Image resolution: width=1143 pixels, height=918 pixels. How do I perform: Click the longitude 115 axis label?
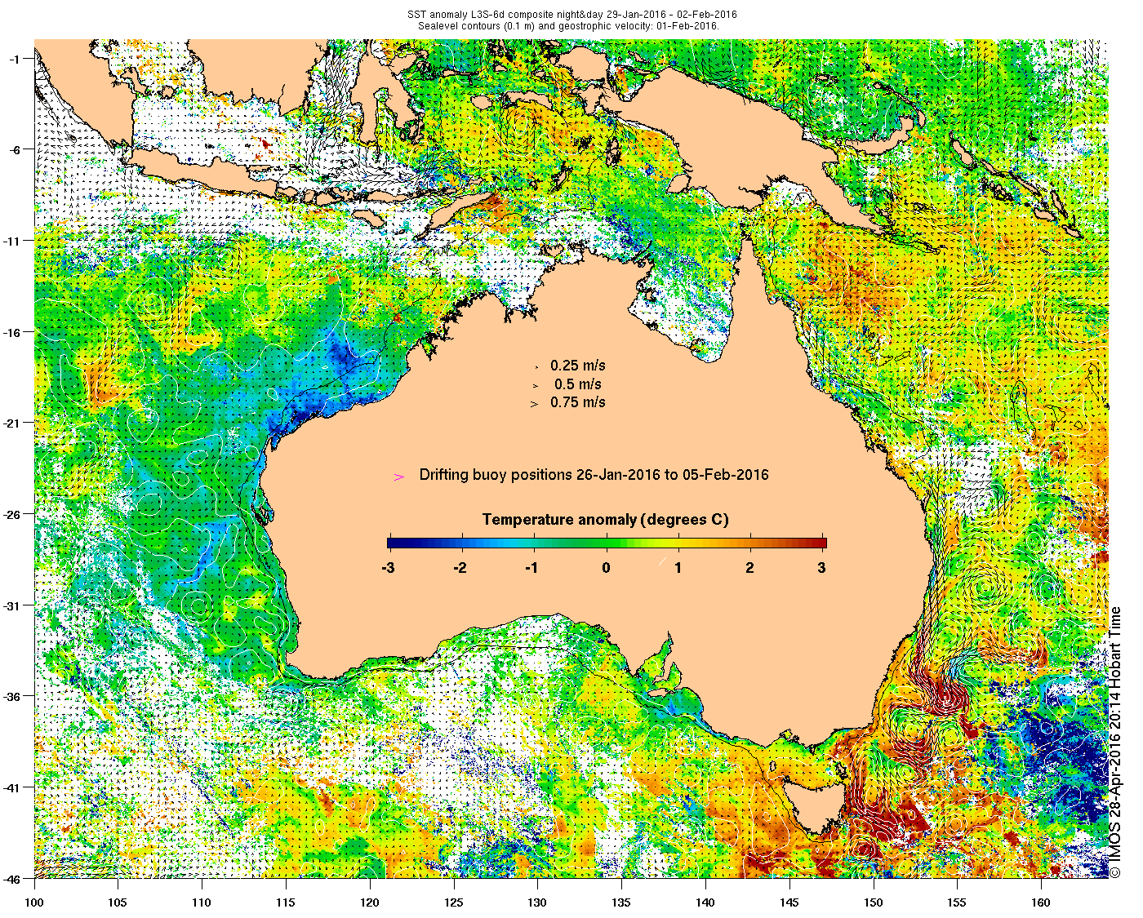coord(286,902)
